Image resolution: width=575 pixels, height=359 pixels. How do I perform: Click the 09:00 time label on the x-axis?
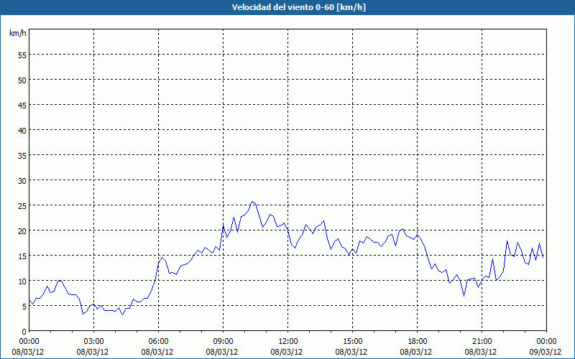tap(223, 342)
